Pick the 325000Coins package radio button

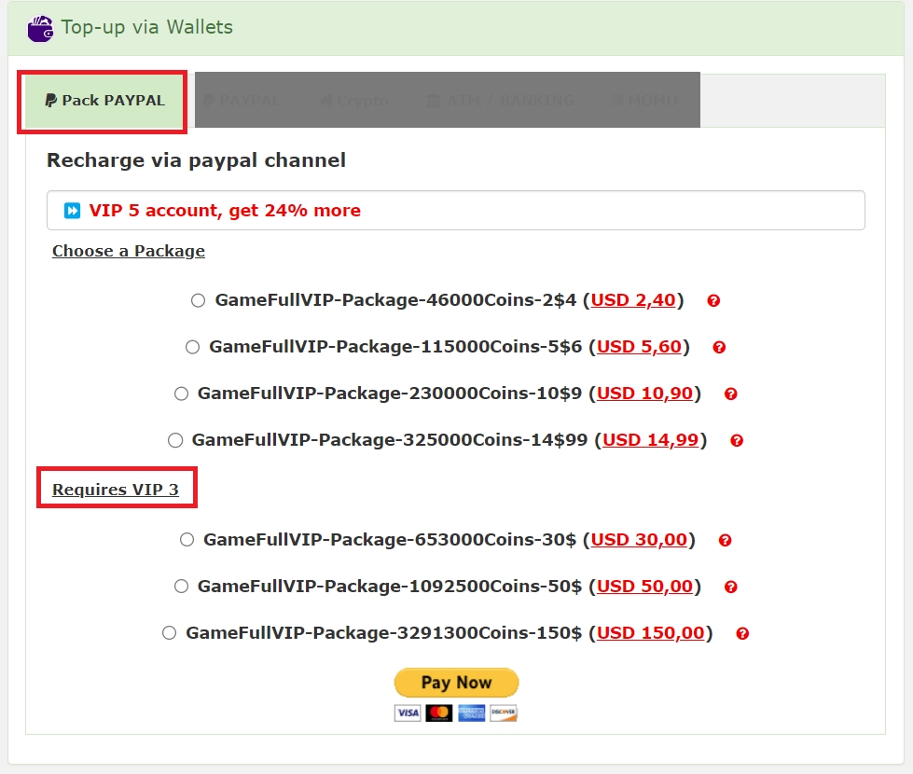[x=175, y=440]
